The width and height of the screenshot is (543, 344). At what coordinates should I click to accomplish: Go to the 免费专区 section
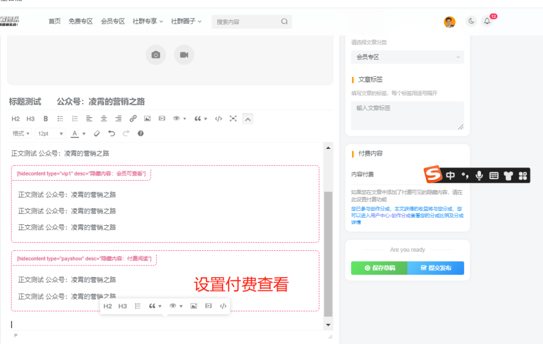[81, 21]
